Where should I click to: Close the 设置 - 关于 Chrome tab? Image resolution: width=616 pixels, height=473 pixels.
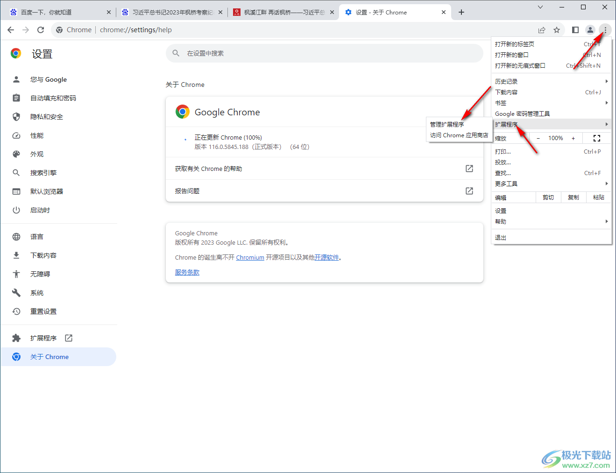pos(444,12)
